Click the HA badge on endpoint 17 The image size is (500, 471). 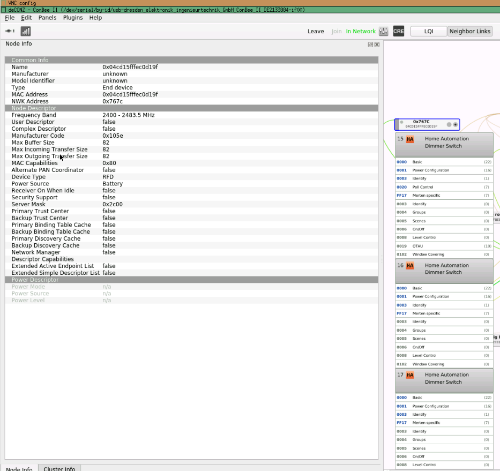pyautogui.click(x=410, y=375)
